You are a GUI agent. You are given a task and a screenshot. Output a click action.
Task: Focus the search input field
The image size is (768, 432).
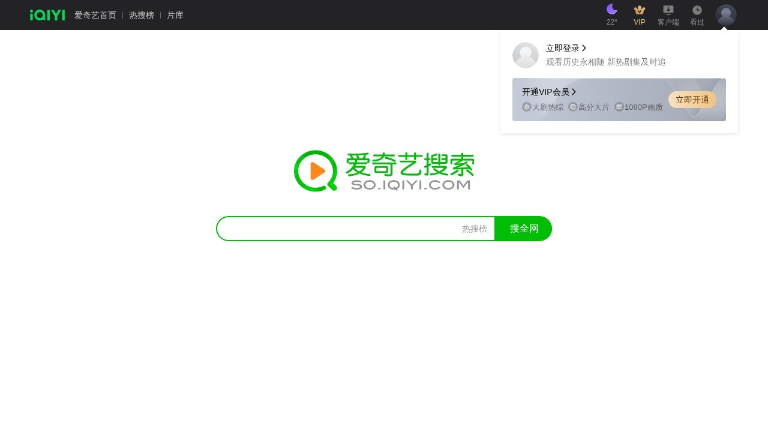[x=339, y=229]
